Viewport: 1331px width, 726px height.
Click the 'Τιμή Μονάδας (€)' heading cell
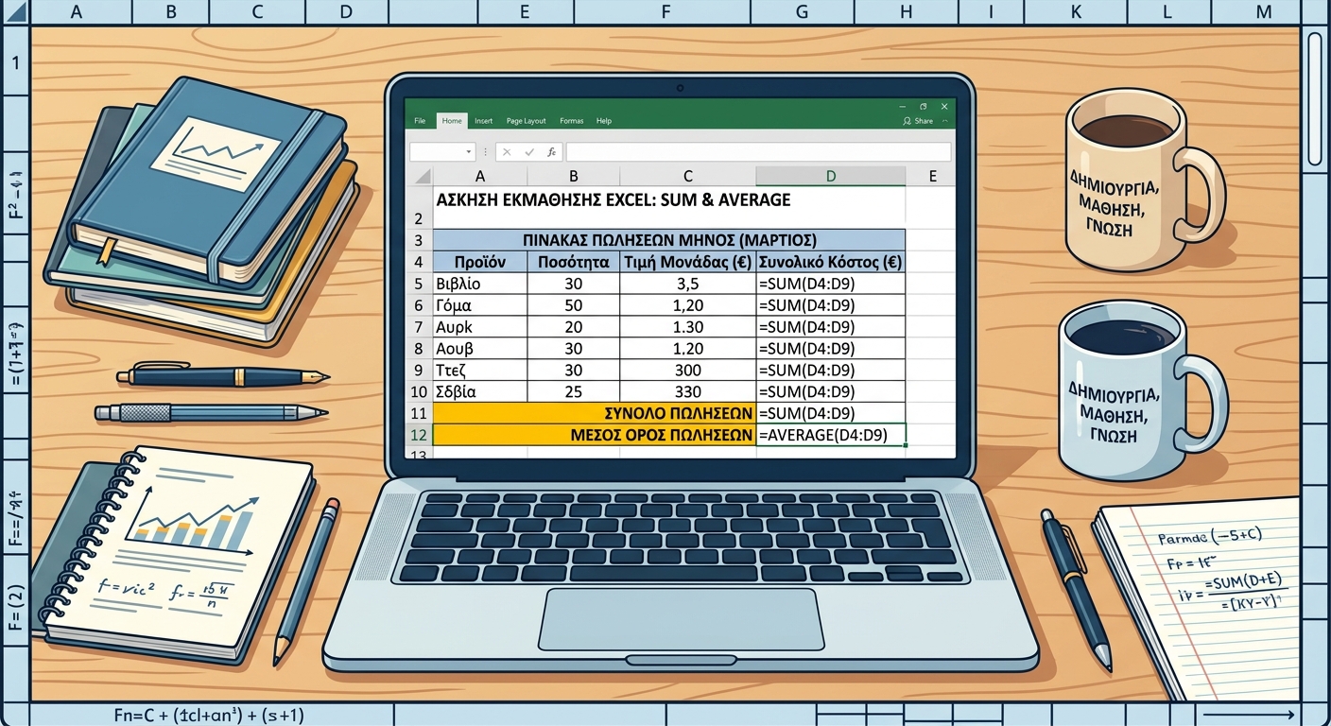tap(688, 262)
